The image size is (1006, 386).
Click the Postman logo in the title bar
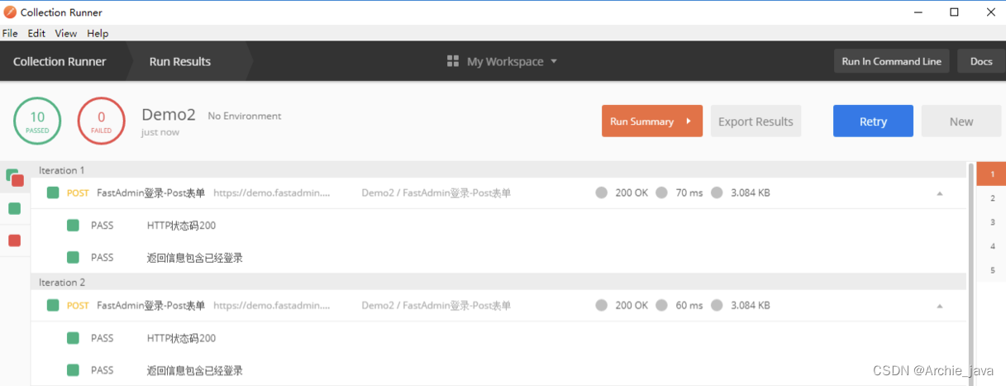pos(10,12)
